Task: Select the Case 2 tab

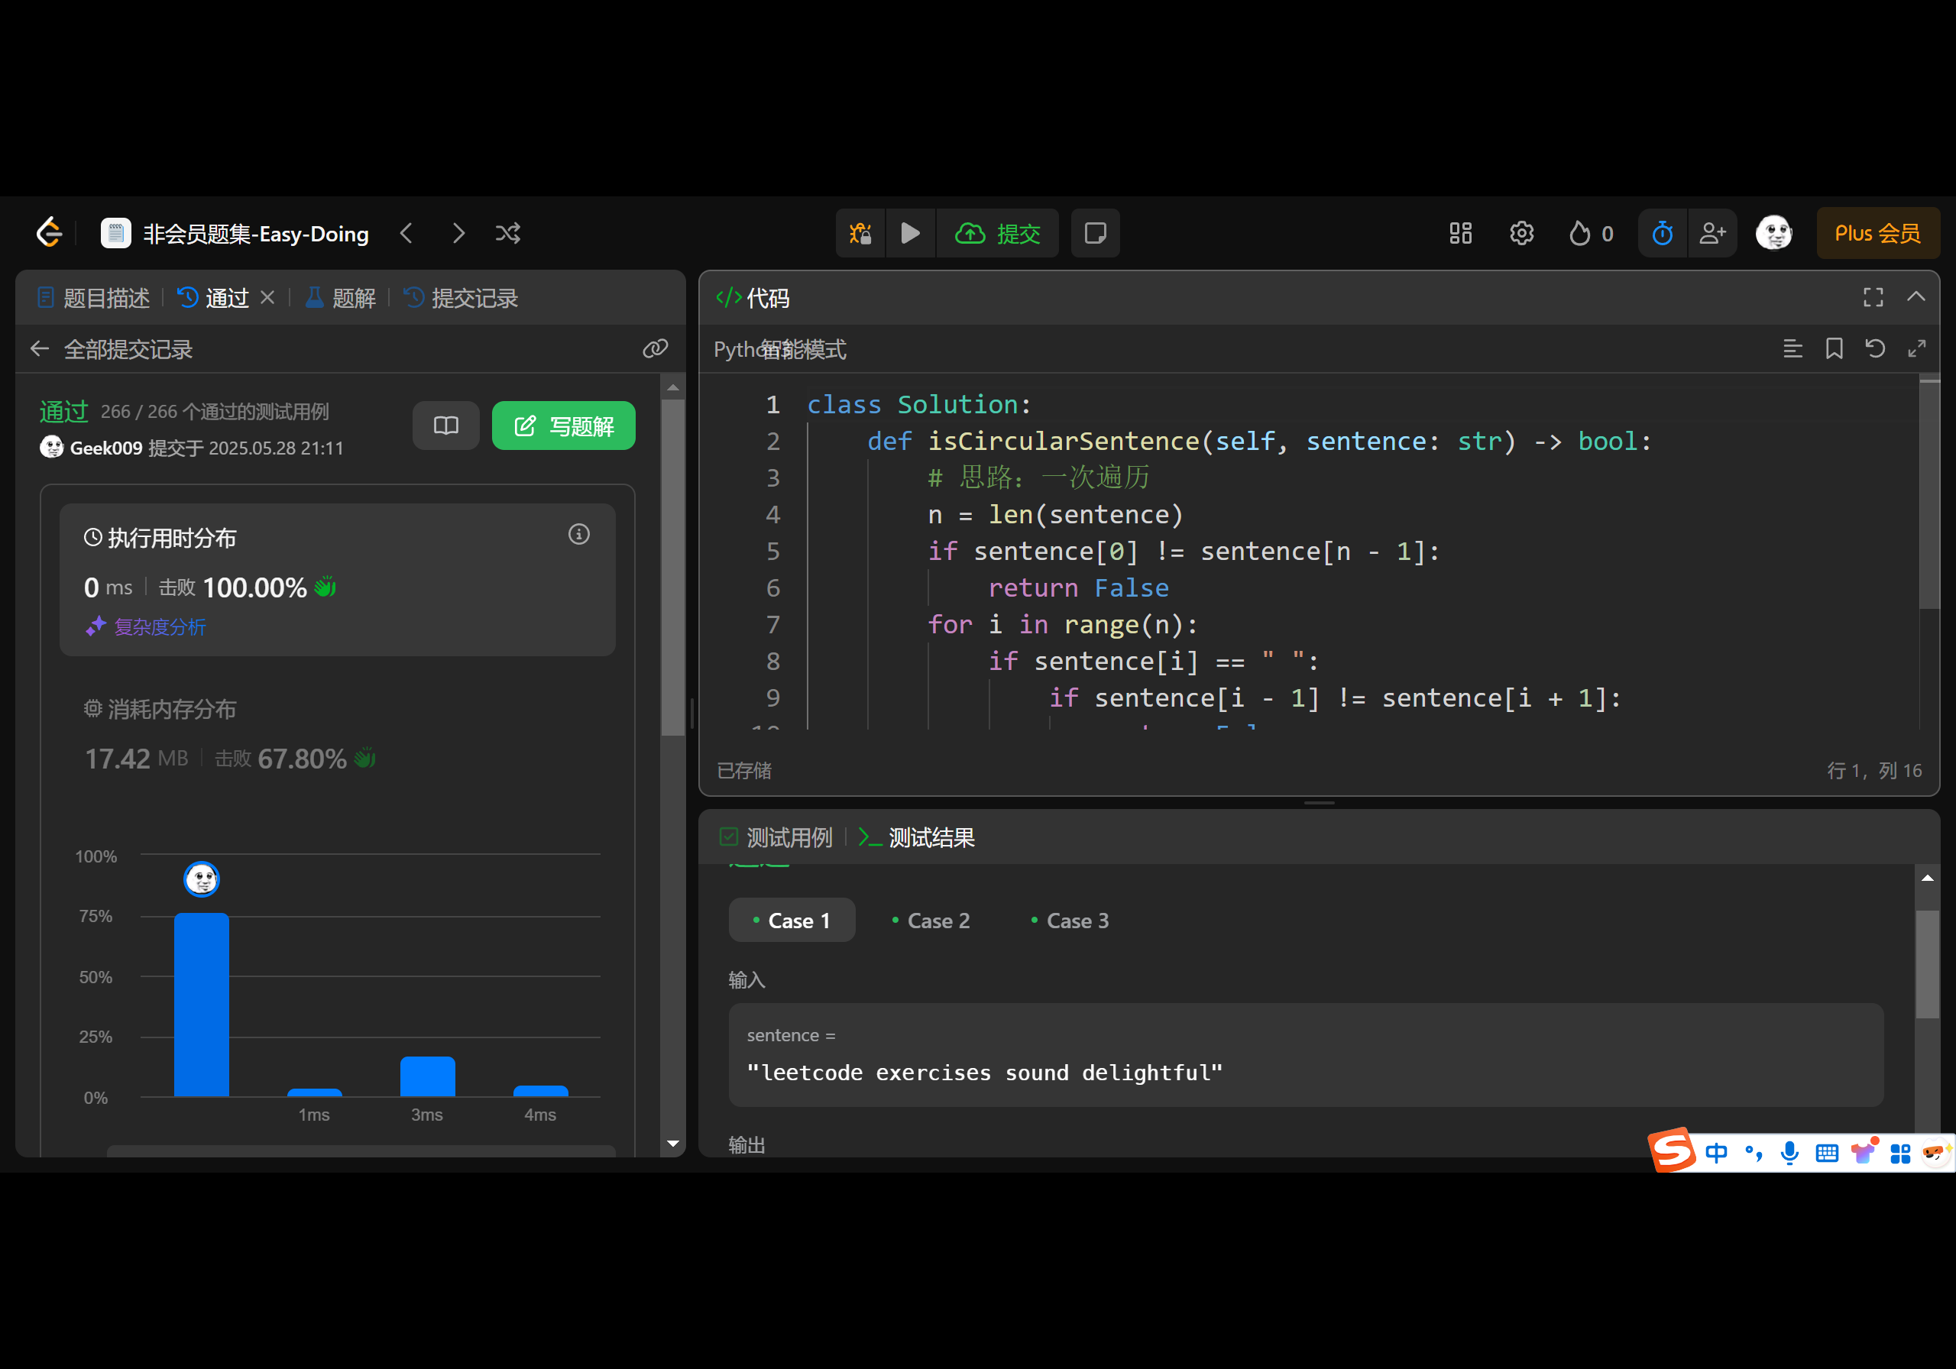Action: click(931, 920)
